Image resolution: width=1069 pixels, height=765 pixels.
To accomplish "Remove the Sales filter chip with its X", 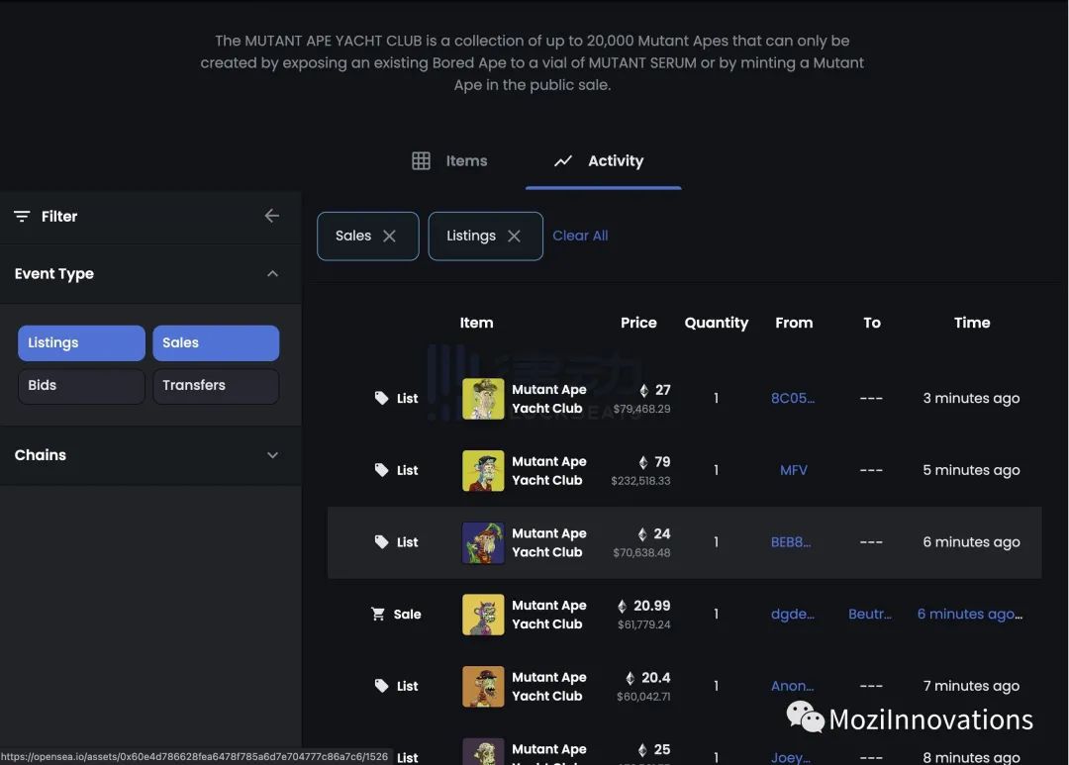I will point(389,236).
